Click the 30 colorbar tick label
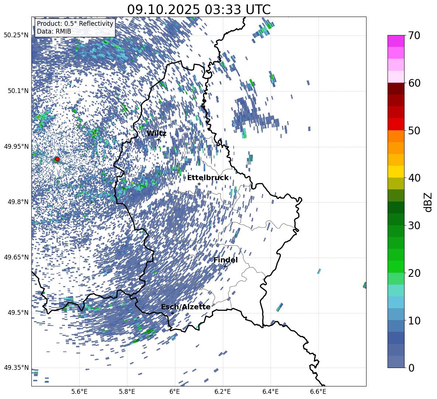This screenshot has width=437, height=399. coord(414,226)
